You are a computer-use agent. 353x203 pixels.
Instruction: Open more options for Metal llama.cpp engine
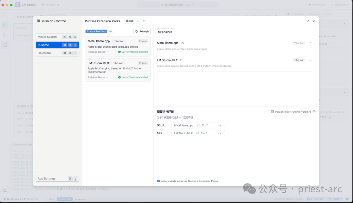click(311, 43)
